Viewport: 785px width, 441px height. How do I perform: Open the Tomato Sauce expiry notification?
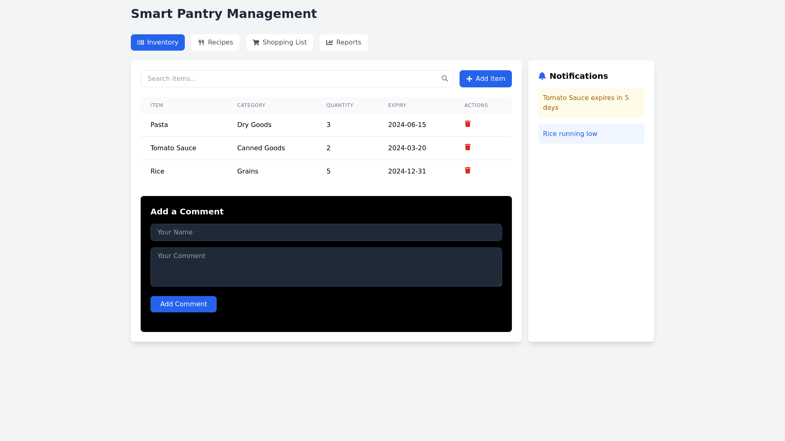[591, 103]
